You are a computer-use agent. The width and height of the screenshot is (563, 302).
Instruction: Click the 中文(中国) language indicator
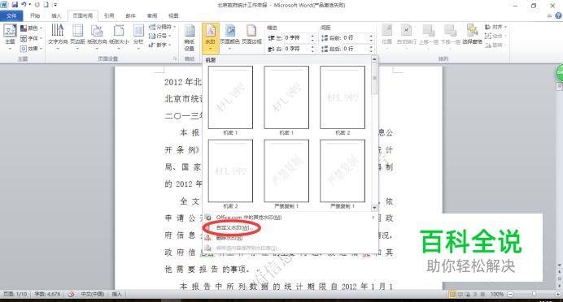[92, 294]
